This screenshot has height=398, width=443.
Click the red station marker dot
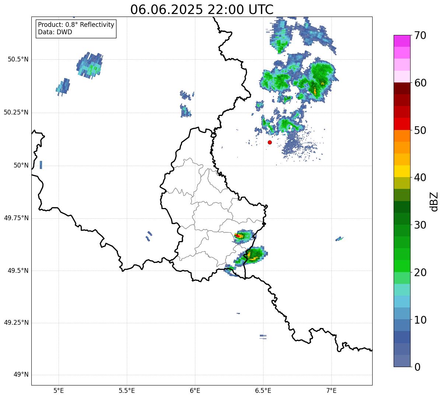[270, 142]
